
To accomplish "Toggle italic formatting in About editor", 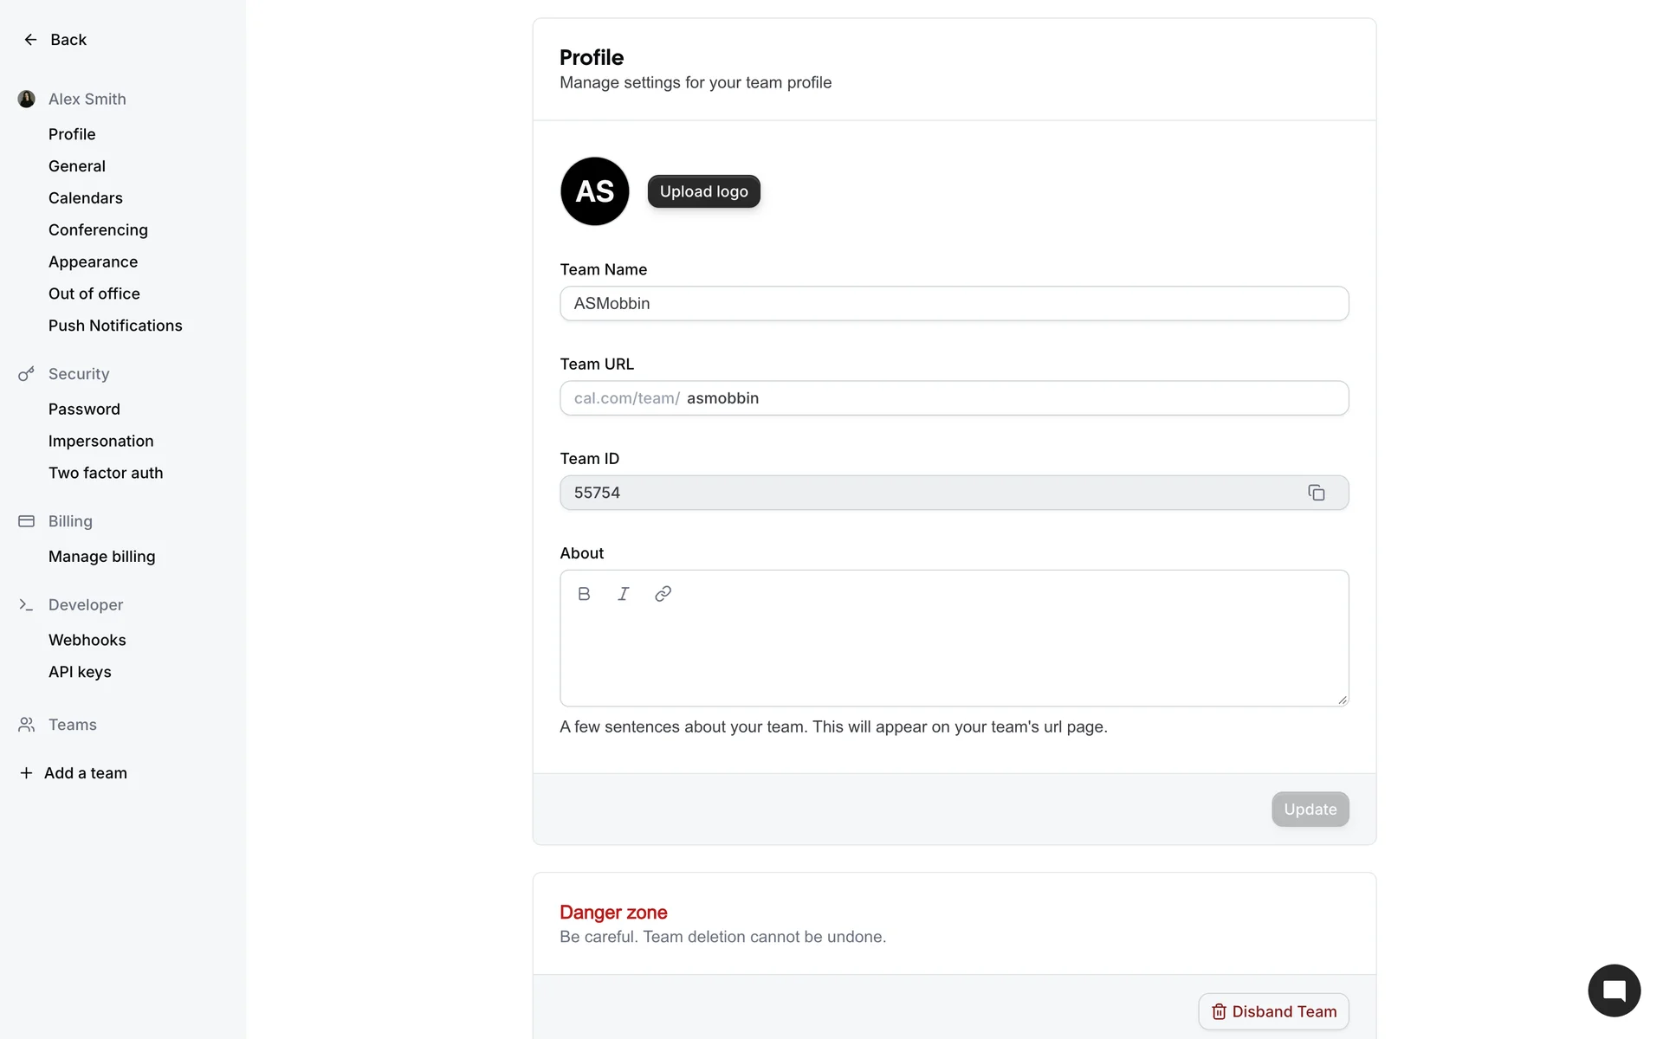I will pos(624,594).
